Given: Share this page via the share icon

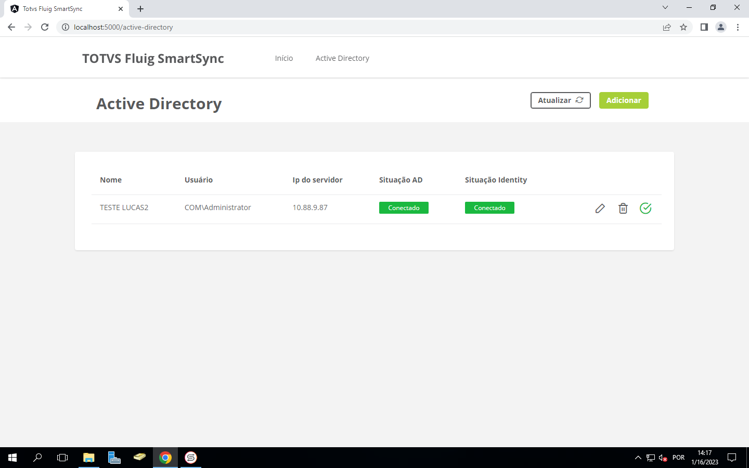Looking at the screenshot, I should pos(667,27).
